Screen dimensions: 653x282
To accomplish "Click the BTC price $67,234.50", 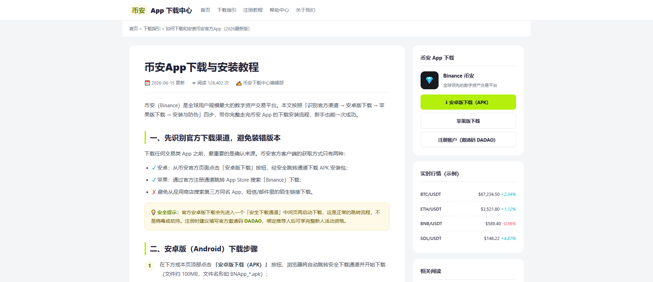I will [489, 194].
